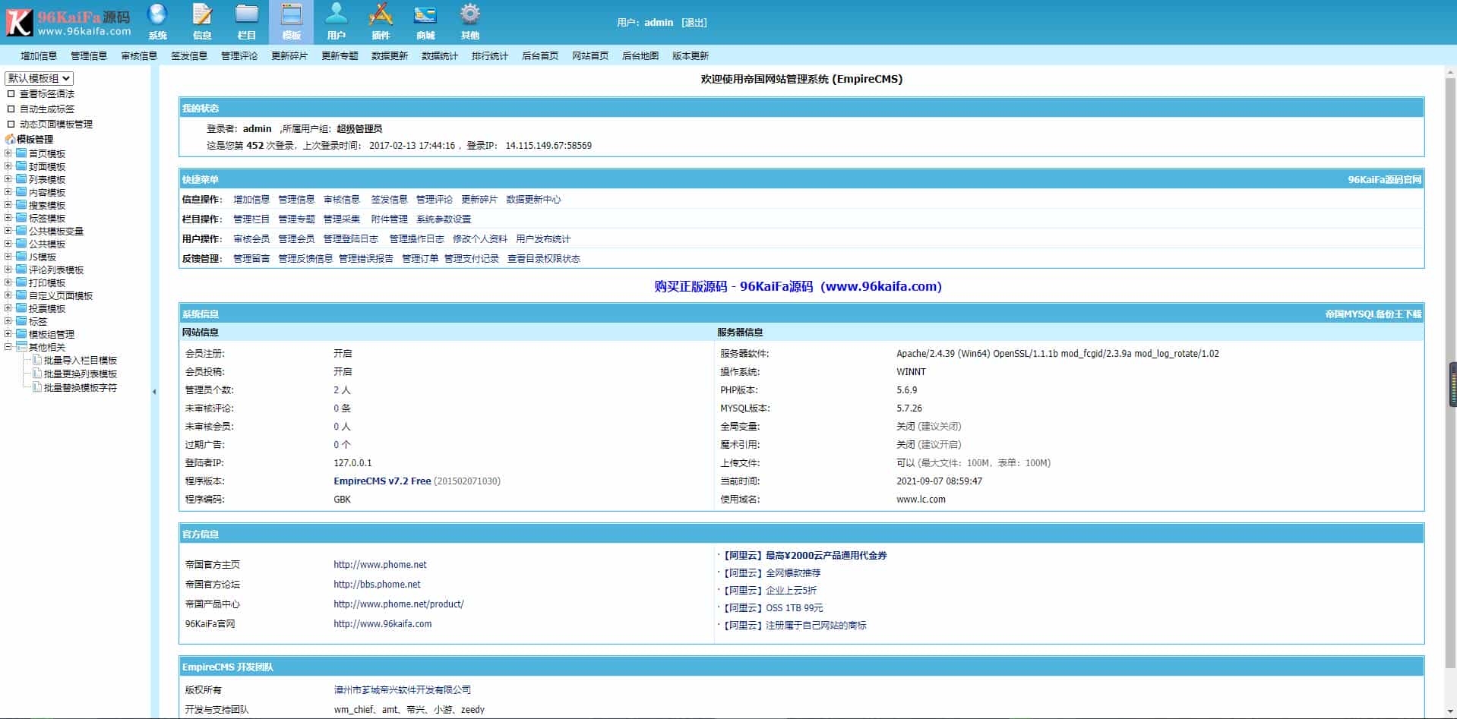This screenshot has height=719, width=1457.
Task: Open 系统参数设置 quick link
Action: coord(444,219)
